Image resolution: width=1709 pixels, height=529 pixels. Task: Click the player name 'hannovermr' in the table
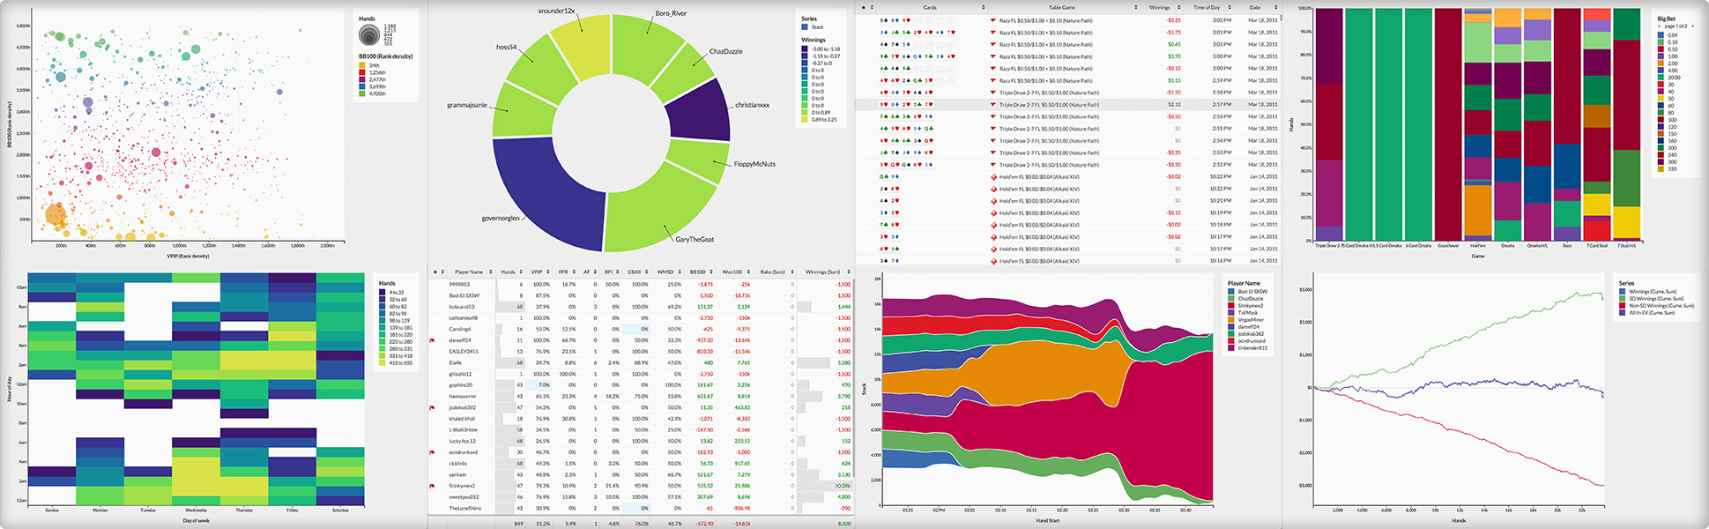(463, 396)
